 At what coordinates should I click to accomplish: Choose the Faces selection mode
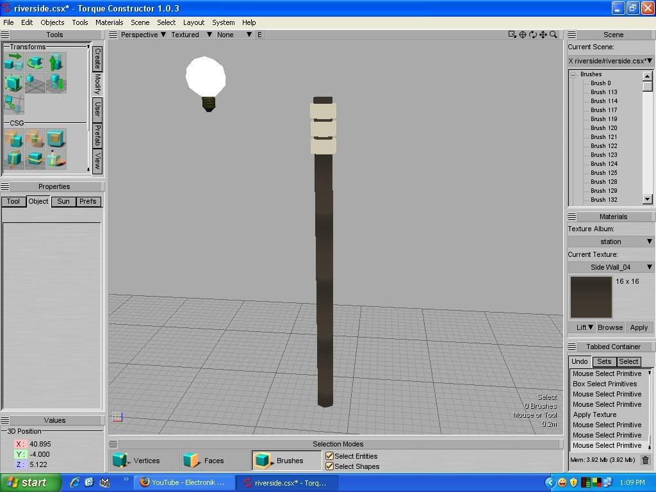[x=204, y=460]
